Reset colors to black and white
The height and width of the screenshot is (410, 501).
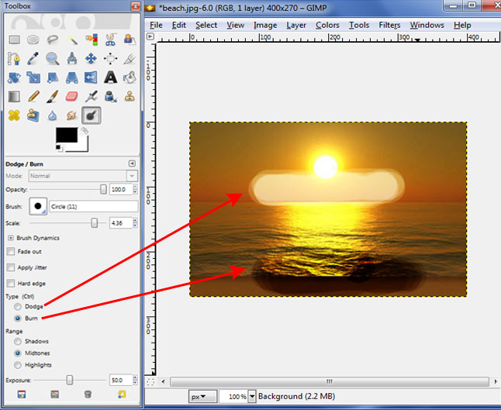click(58, 148)
